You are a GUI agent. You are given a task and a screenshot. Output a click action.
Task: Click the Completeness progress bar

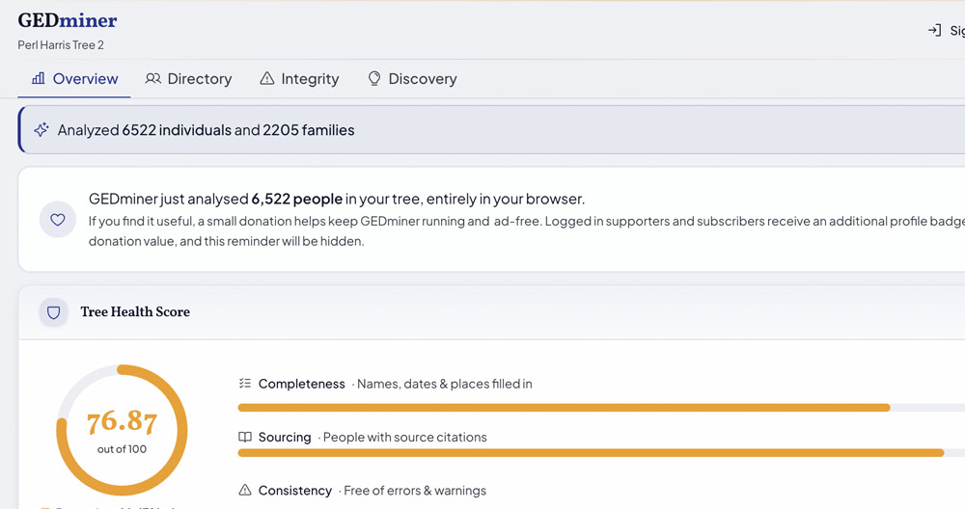[601, 408]
